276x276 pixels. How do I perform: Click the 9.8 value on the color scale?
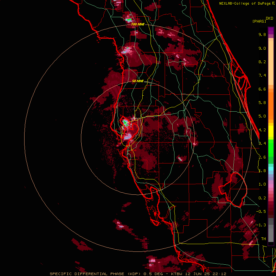pyautogui.click(x=262, y=34)
